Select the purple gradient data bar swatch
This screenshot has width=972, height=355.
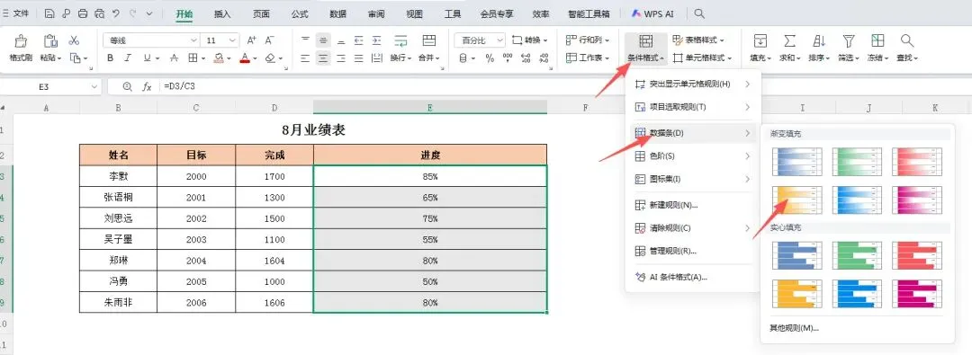pyautogui.click(x=917, y=200)
